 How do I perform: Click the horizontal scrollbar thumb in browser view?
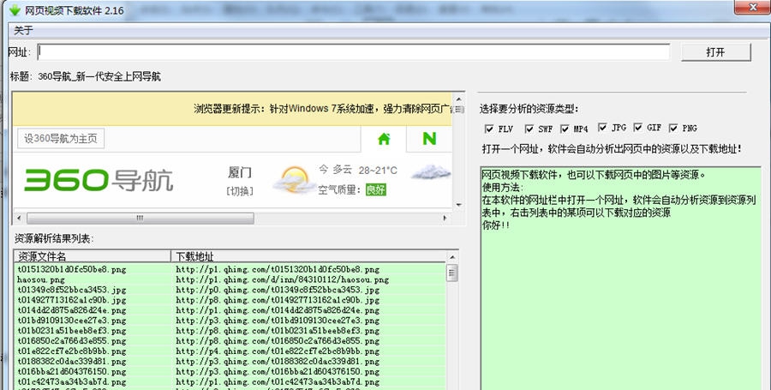pyautogui.click(x=140, y=218)
